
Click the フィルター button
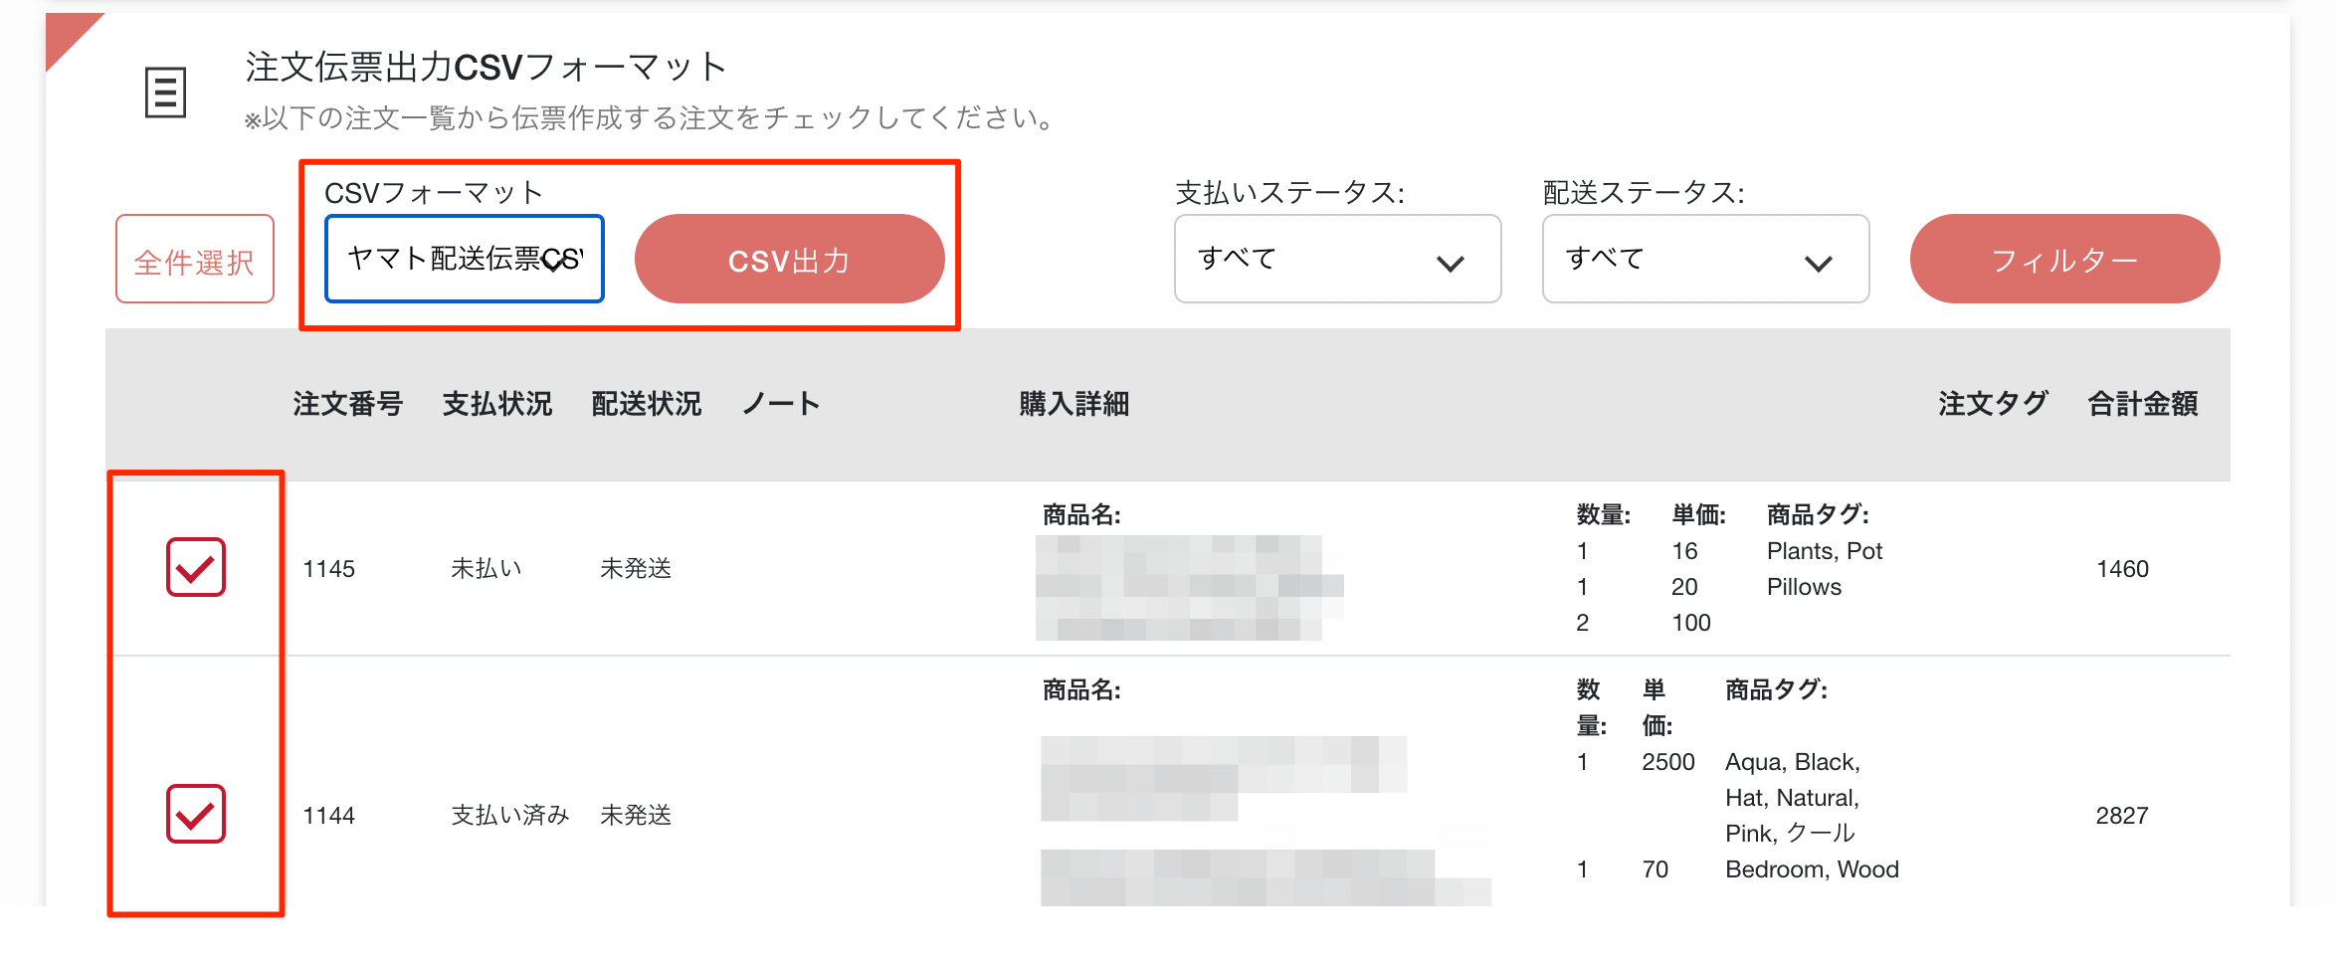2064,259
